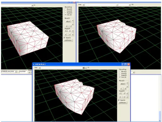Image resolution: width=162 pixels, height=122 pixels.
Task: Open subWindow from left window
Action: [x=68, y=40]
